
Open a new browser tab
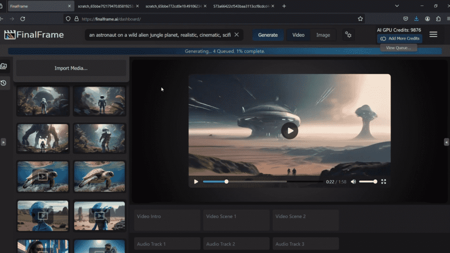click(284, 6)
